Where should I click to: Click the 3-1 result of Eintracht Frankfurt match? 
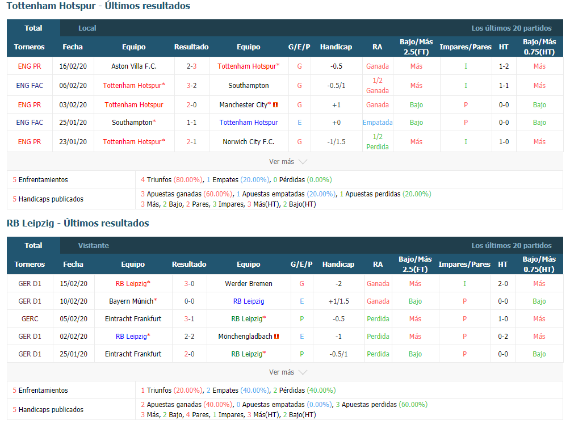pos(190,318)
